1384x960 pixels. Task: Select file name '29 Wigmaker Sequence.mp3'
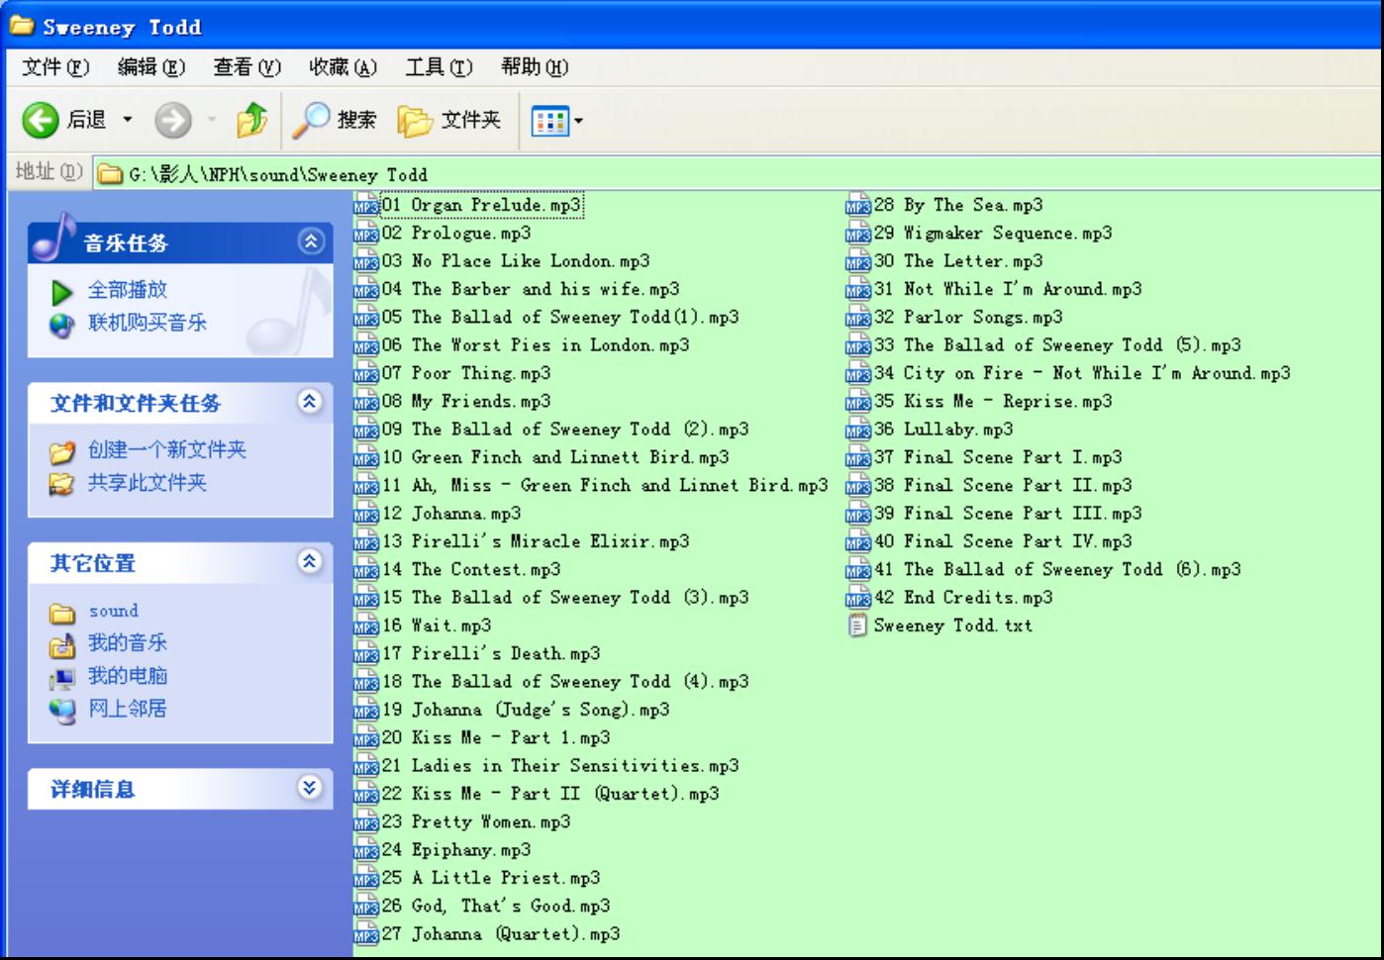993,234
